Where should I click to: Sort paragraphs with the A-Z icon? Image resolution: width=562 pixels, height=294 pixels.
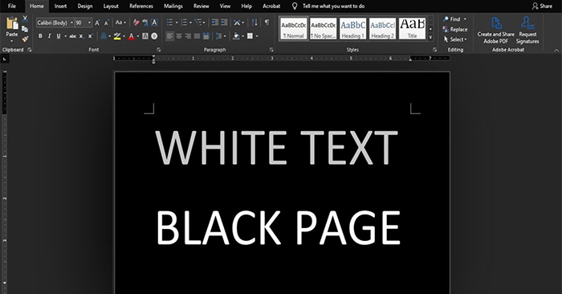point(255,22)
